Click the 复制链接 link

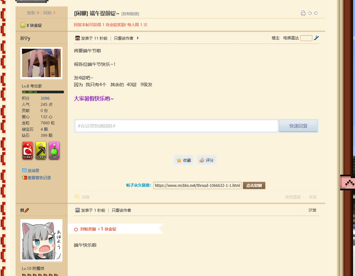pyautogui.click(x=130, y=14)
